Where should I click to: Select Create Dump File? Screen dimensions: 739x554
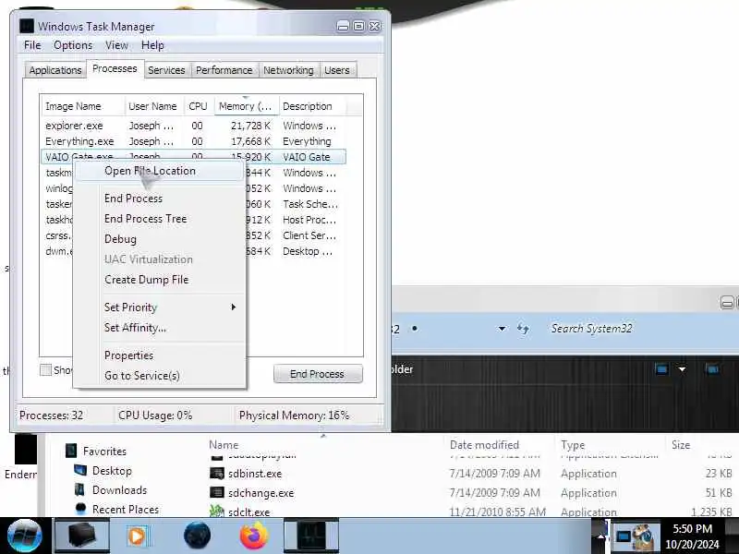pos(159,280)
